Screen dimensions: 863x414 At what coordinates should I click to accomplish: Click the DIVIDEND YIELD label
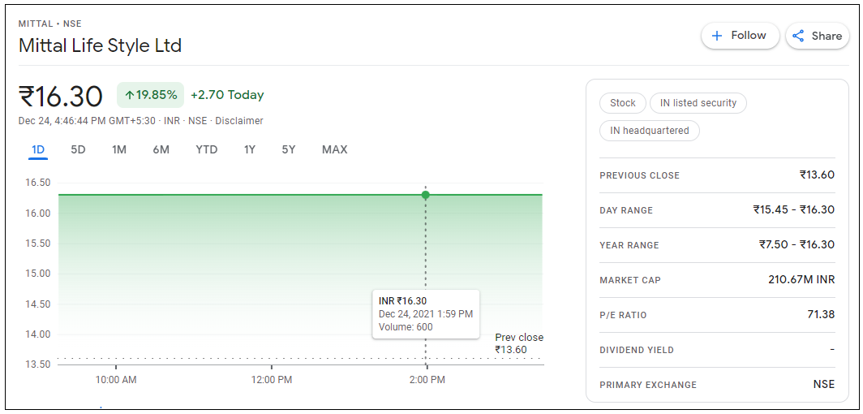[x=637, y=350]
